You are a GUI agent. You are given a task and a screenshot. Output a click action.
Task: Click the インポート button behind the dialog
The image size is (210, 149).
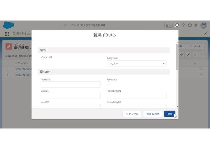195,46
